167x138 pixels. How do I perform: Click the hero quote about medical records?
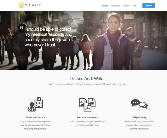(48, 37)
